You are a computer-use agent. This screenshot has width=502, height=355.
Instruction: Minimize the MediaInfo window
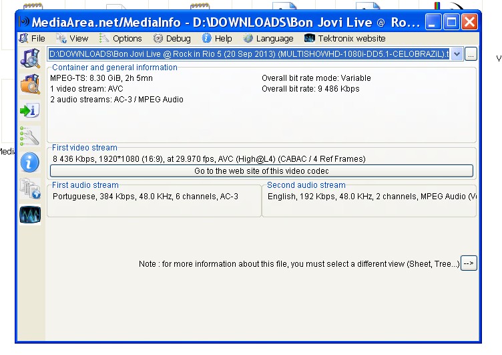click(x=433, y=22)
